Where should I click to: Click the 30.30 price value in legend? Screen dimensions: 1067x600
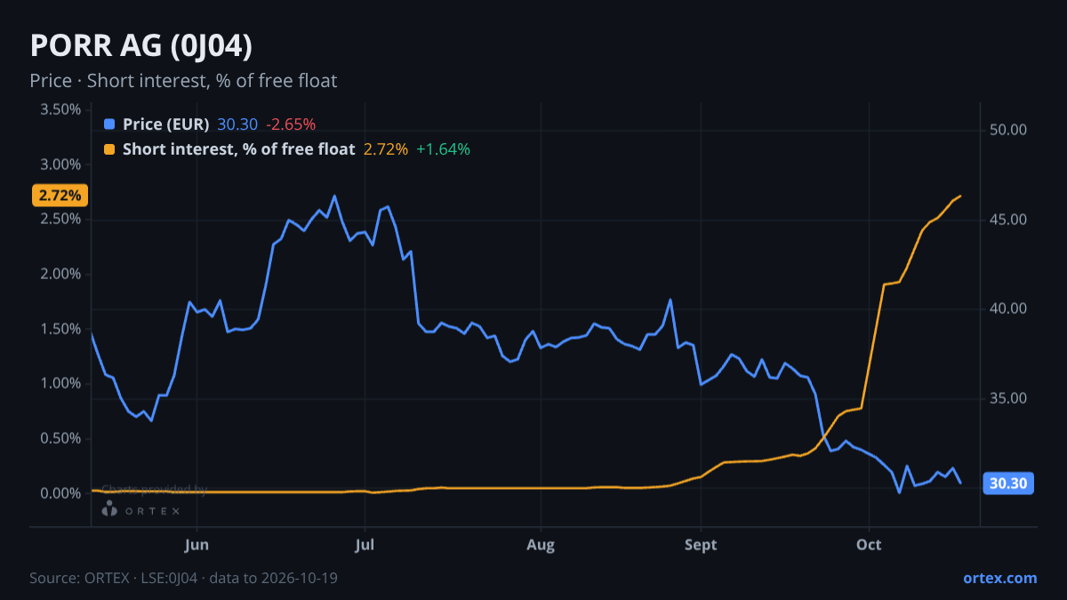(237, 124)
